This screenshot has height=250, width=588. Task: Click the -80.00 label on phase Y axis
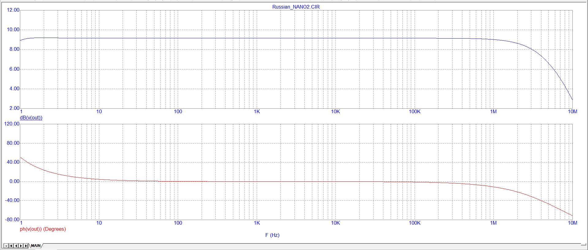(x=12, y=220)
